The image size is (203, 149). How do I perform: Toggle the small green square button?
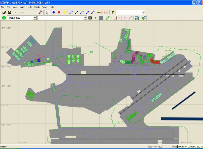95,18
